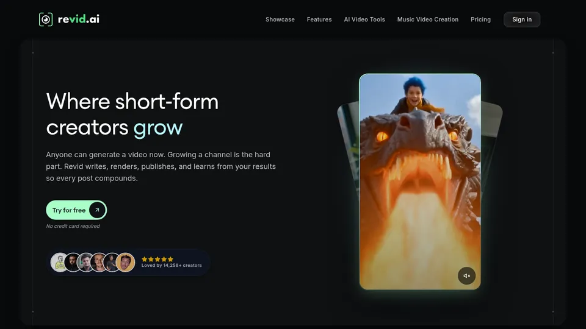Open the Showcase menu item
The image size is (586, 329).
280,19
